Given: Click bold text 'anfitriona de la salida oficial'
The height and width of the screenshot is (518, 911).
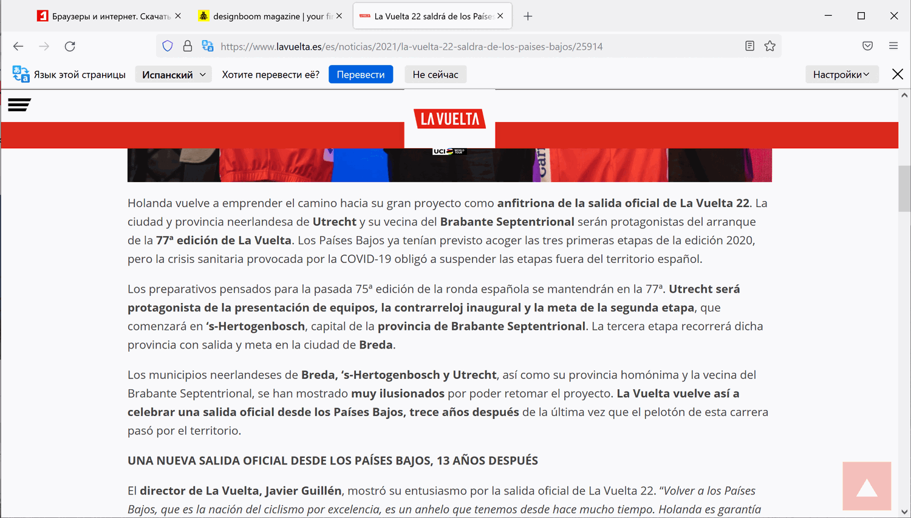Looking at the screenshot, I should pos(578,203).
